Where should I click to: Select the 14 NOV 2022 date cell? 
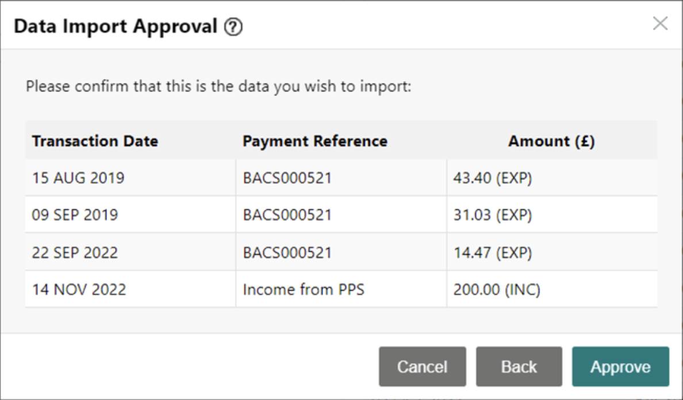click(x=131, y=290)
